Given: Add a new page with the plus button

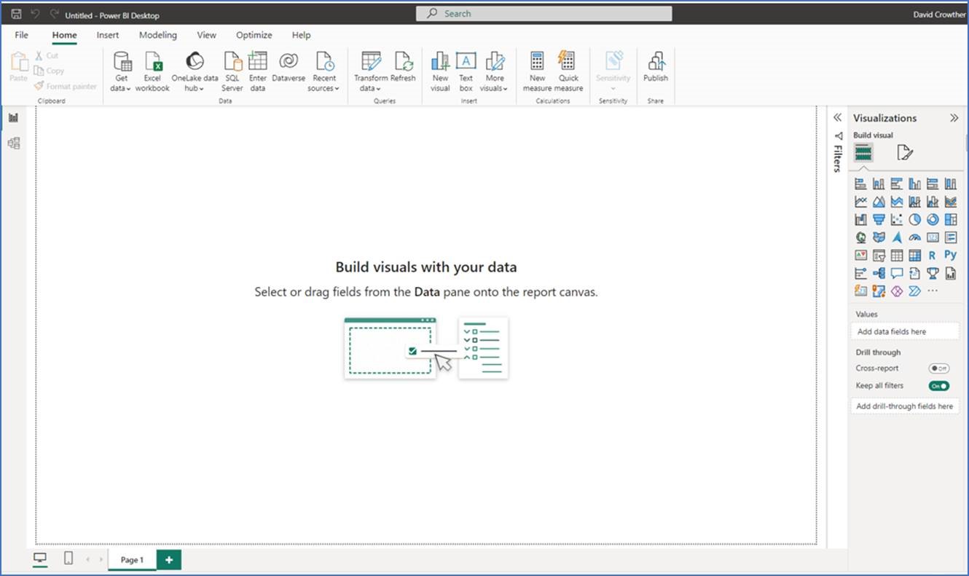Looking at the screenshot, I should [169, 559].
